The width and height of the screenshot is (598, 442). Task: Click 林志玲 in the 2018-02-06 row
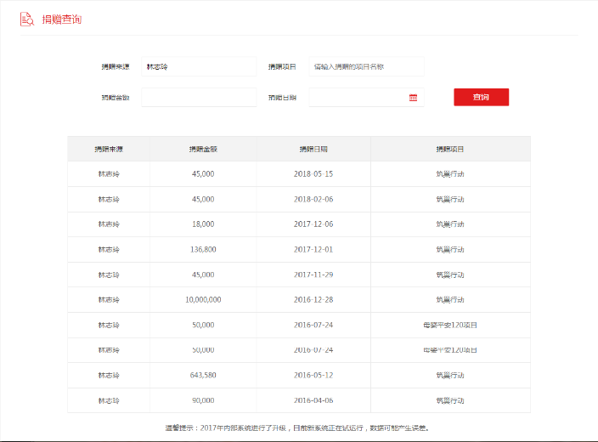tap(109, 200)
